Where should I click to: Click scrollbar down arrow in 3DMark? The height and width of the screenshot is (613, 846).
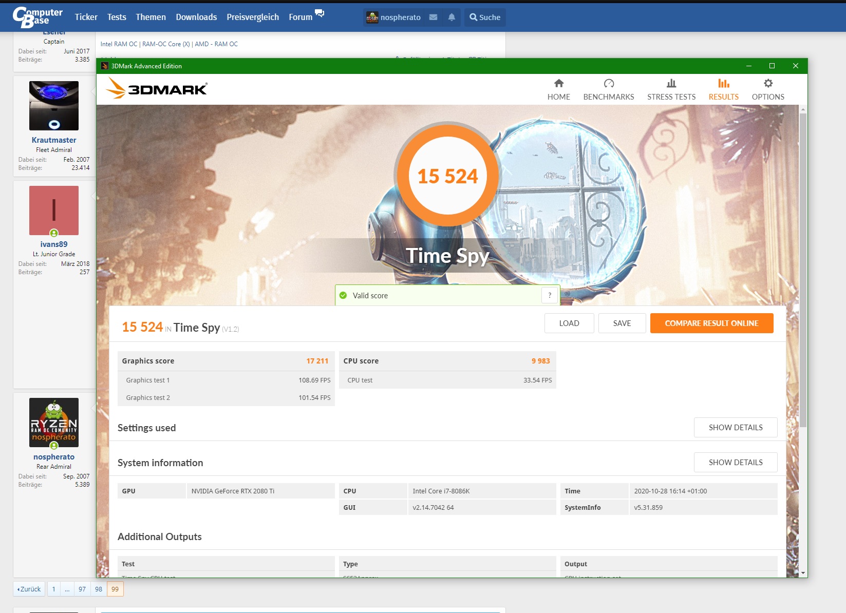pyautogui.click(x=803, y=572)
